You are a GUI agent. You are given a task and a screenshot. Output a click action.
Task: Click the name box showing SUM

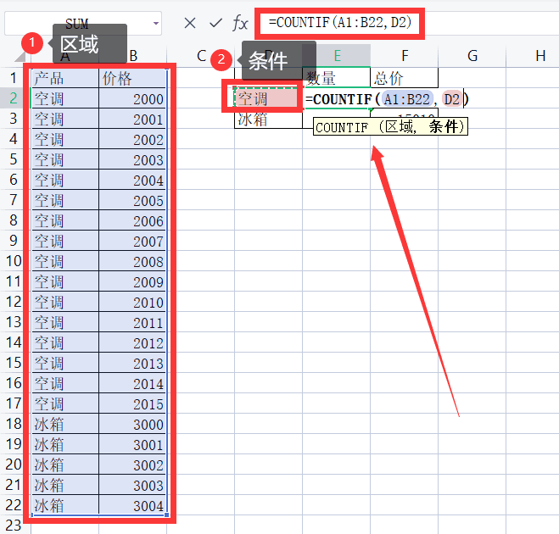pos(76,24)
